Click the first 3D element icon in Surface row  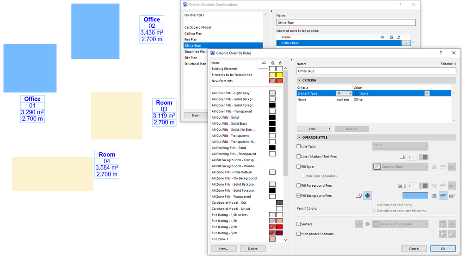pyautogui.click(x=443, y=224)
